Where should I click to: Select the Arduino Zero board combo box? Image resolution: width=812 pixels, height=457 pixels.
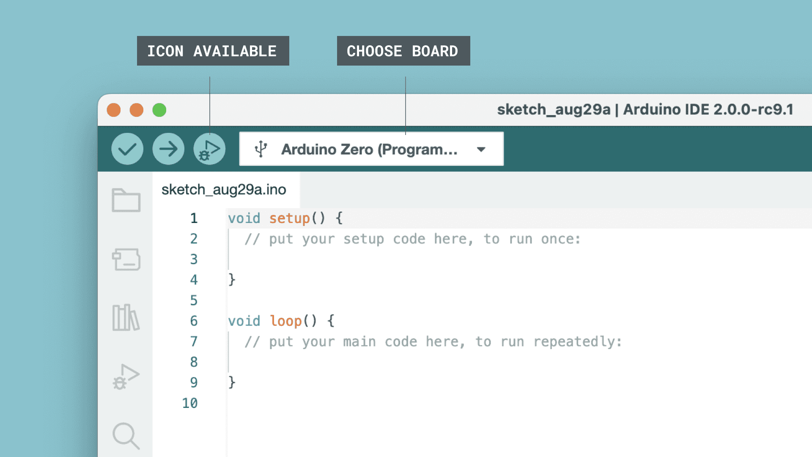369,149
